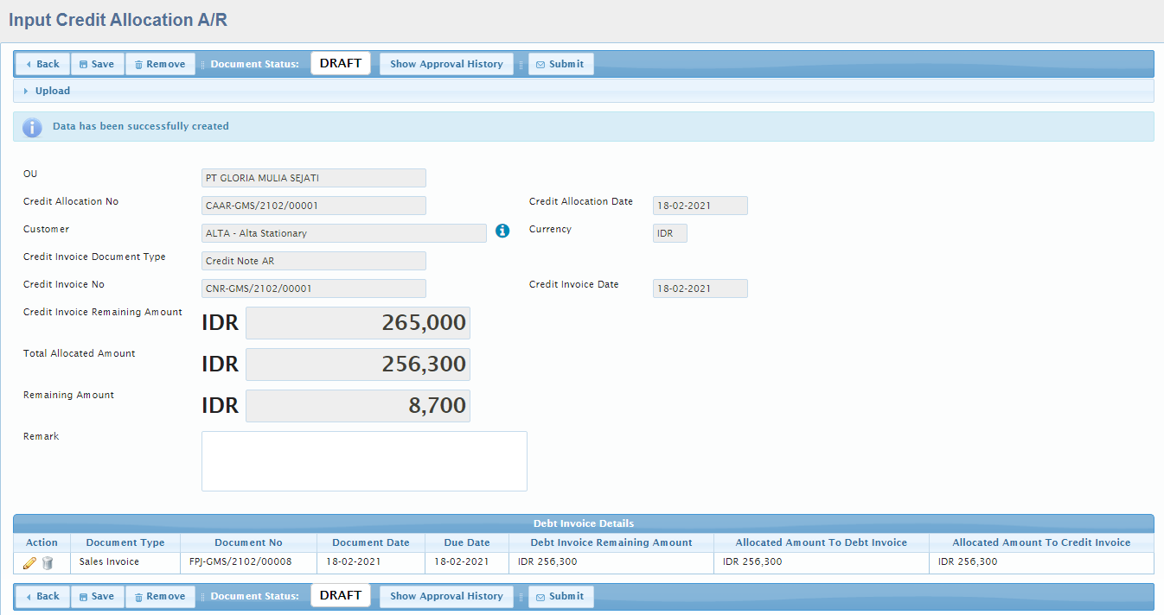
Task: Click Remove button in bottom toolbar
Action: click(160, 596)
